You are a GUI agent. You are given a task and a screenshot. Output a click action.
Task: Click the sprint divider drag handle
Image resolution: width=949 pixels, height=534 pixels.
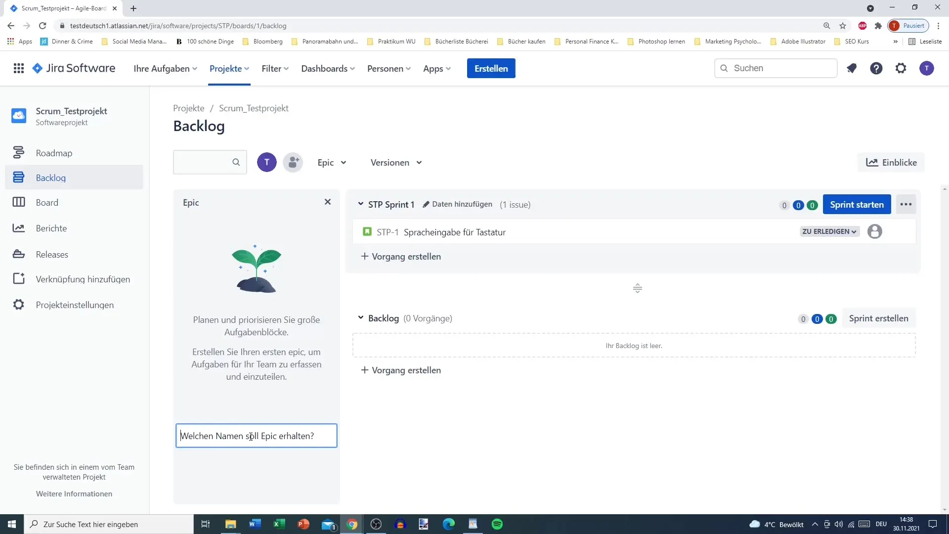tap(638, 288)
